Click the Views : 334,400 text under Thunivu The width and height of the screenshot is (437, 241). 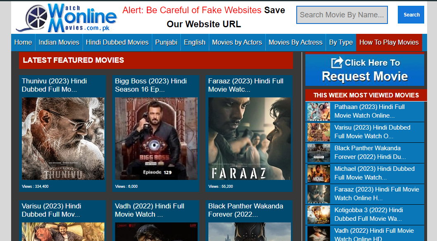(x=35, y=187)
